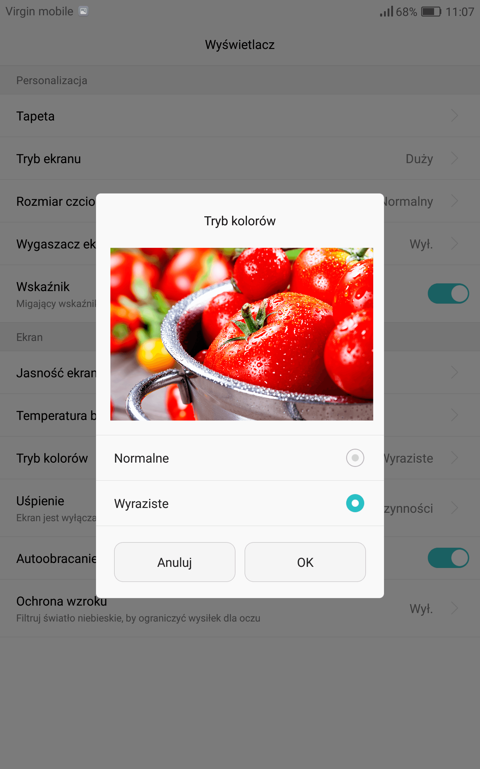Image resolution: width=480 pixels, height=769 pixels.
Task: Expand Rozmiar czcionki chevron next to Normalny
Action: 454,201
